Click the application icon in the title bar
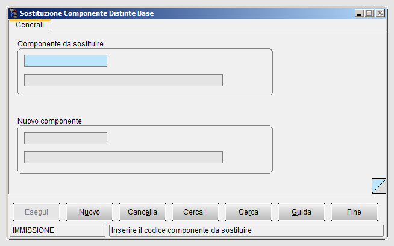 [14, 13]
